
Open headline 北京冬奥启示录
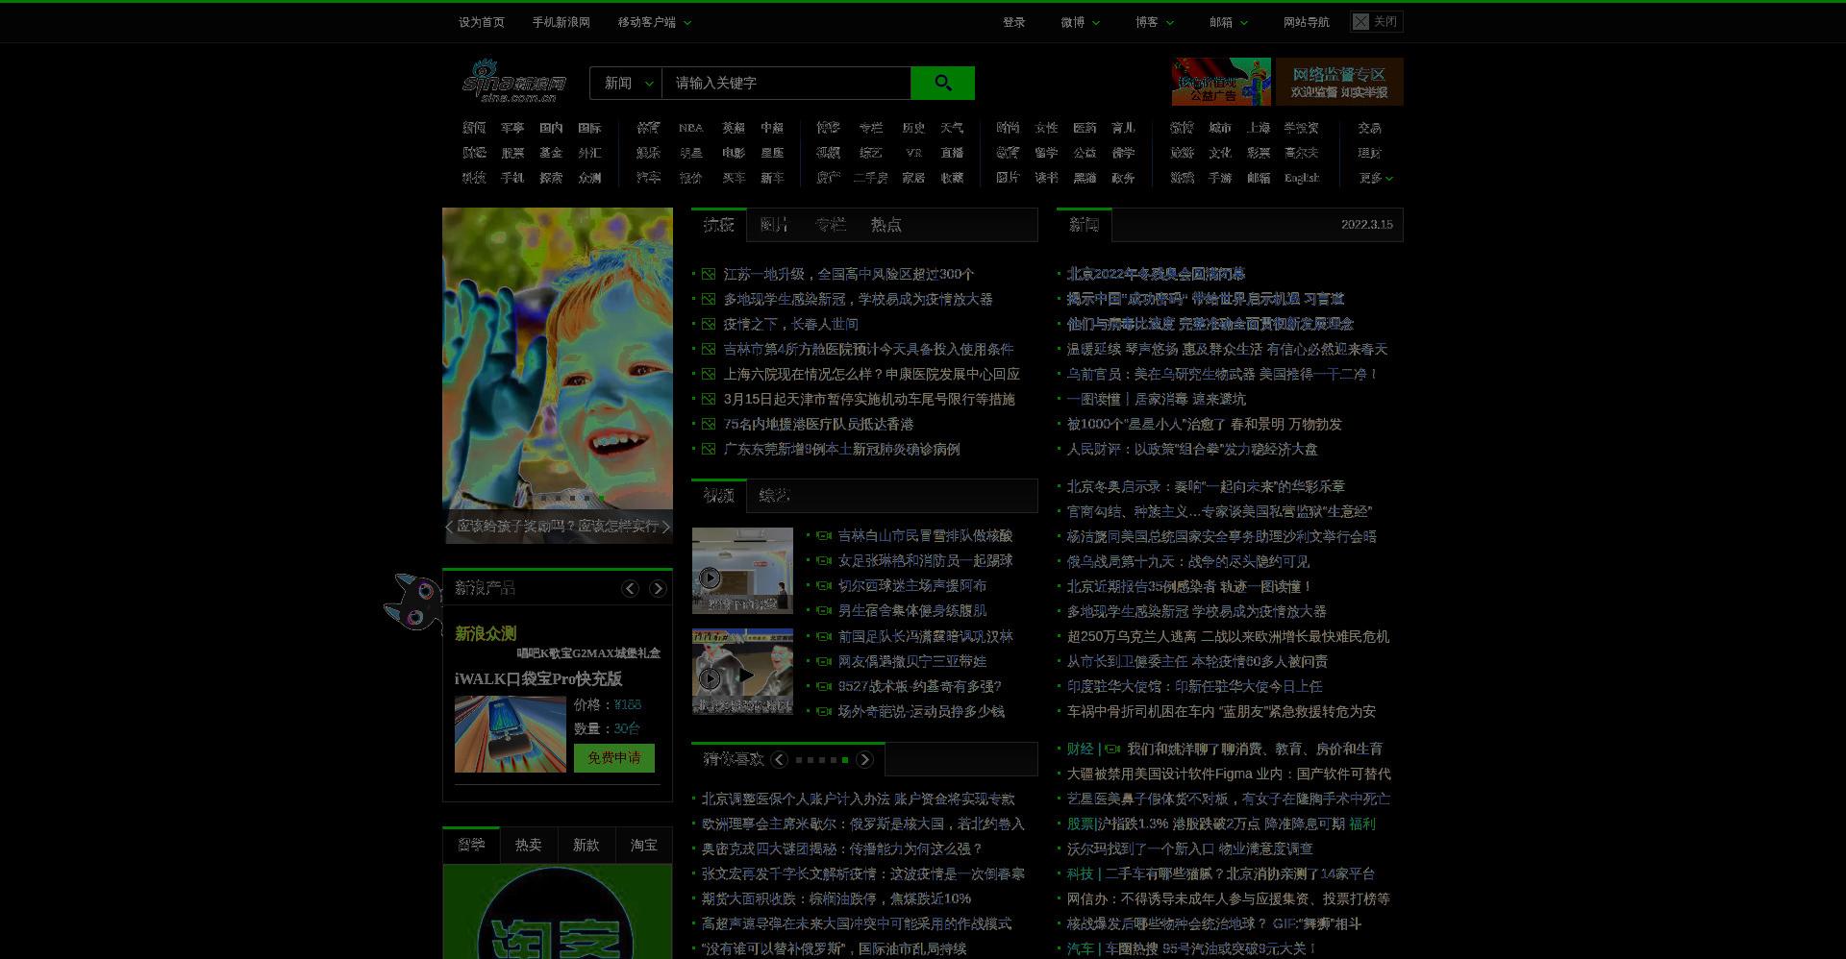coord(1206,486)
